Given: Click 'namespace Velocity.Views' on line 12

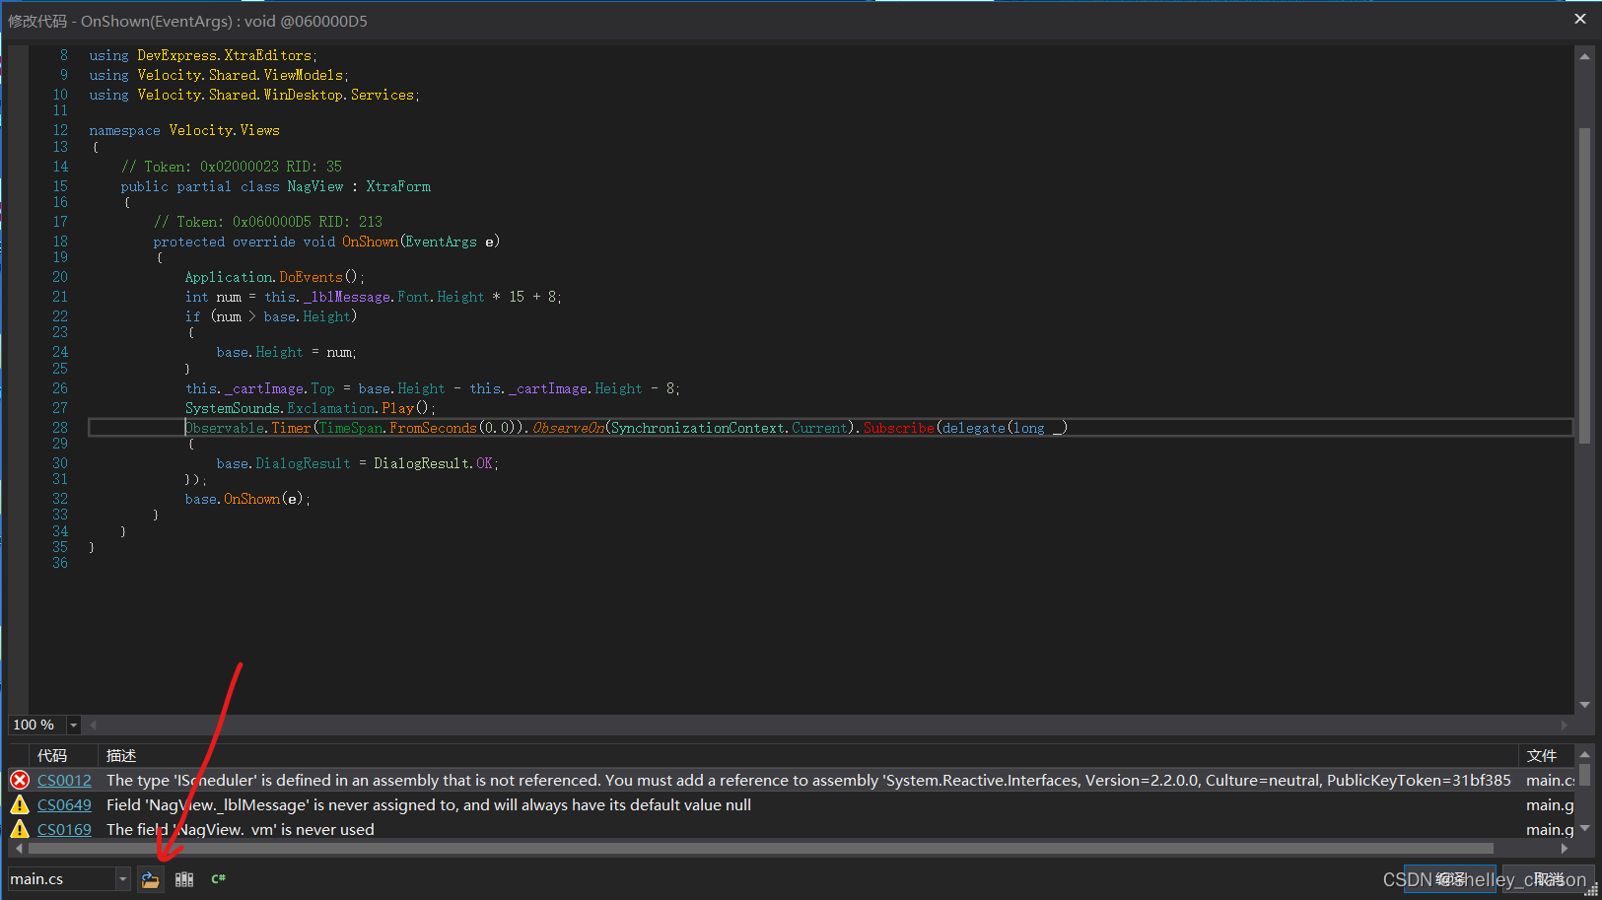Looking at the screenshot, I should coord(184,130).
